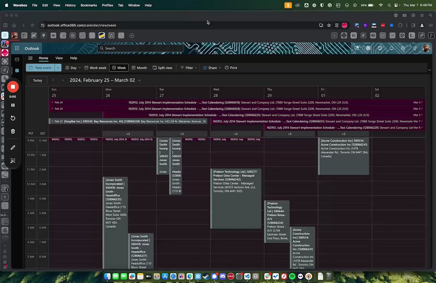Select the pen drawing tool in recorder
Viewport: 436px width, 283px height.
(13, 147)
